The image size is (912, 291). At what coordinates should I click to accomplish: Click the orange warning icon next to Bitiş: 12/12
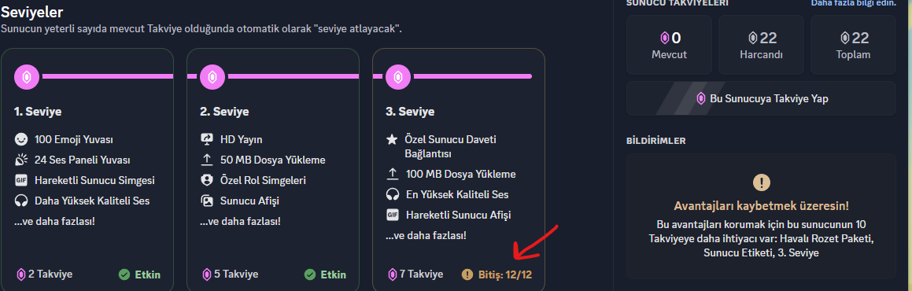[467, 274]
